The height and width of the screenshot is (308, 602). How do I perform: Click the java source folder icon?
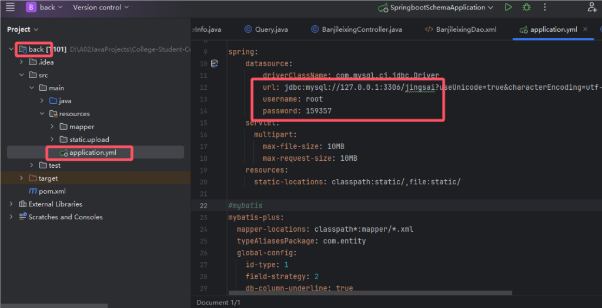coord(53,101)
